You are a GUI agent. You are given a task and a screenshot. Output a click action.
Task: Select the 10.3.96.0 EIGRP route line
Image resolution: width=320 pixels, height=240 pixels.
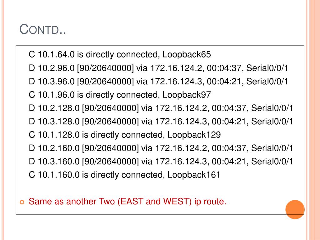(158, 81)
